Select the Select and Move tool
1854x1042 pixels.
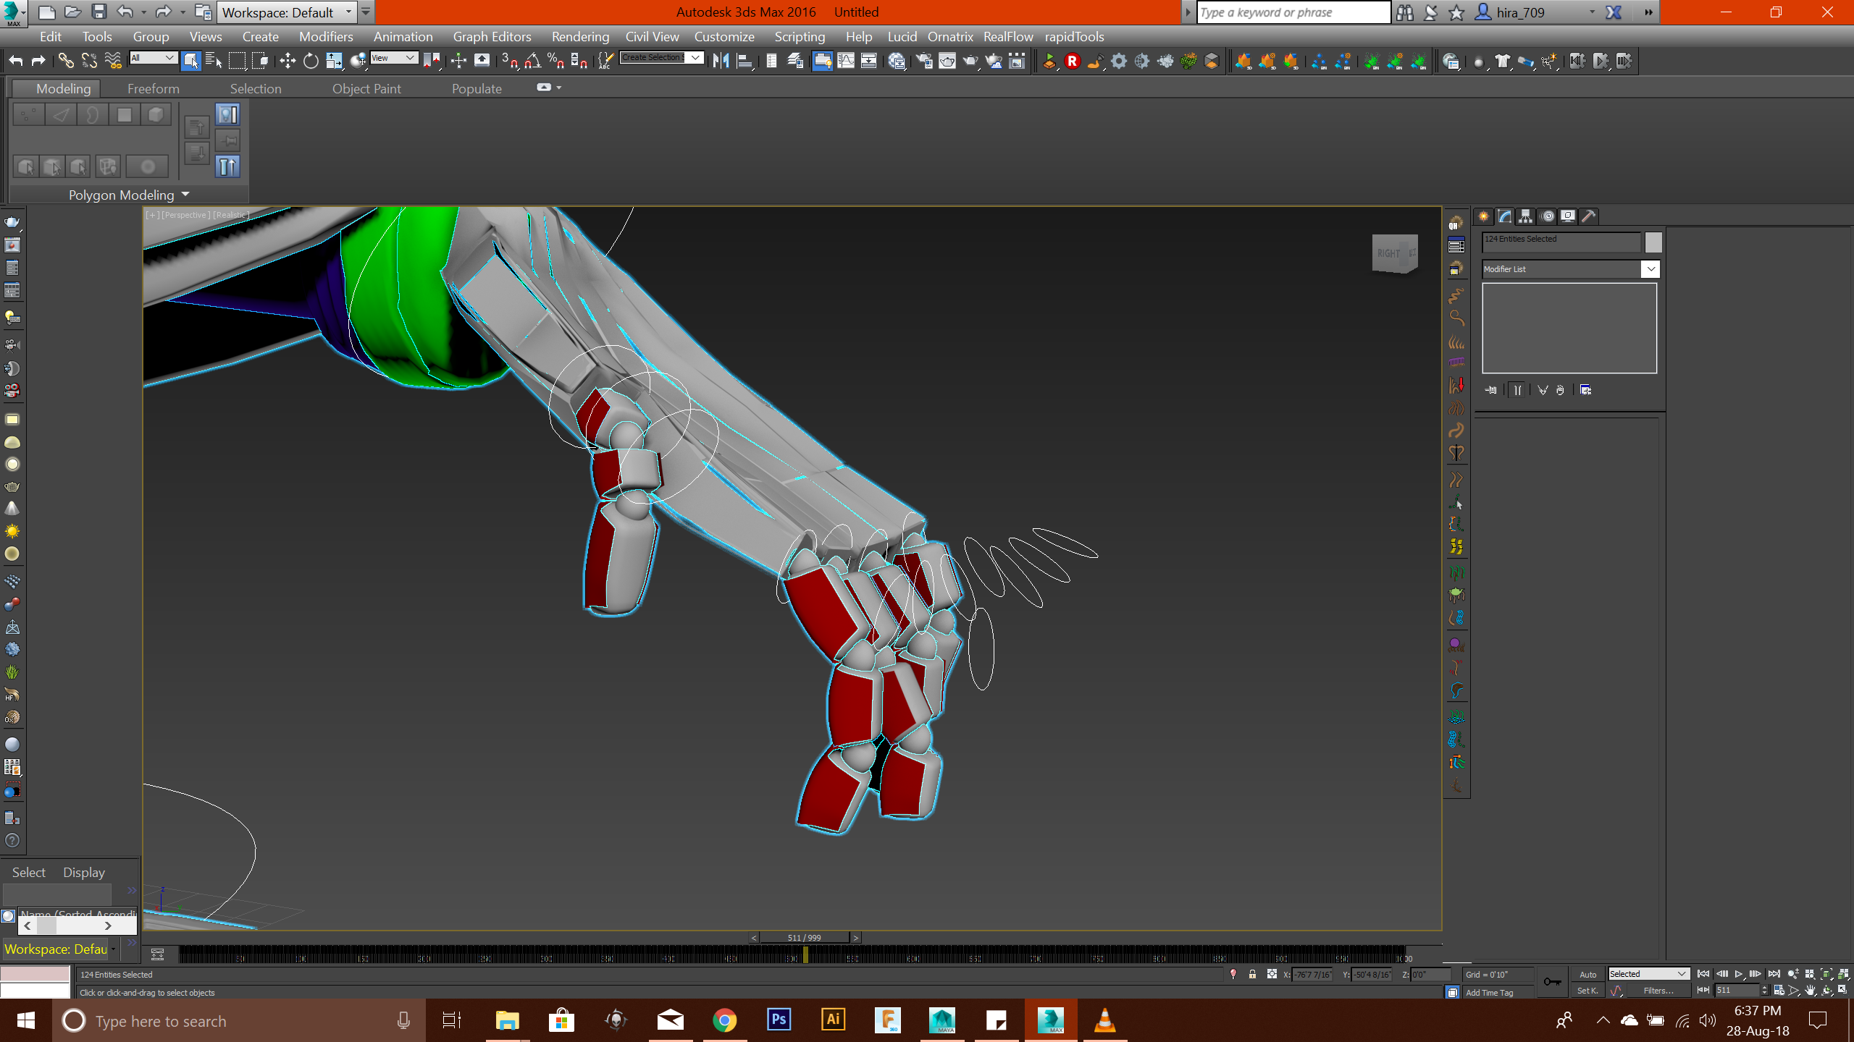288,62
